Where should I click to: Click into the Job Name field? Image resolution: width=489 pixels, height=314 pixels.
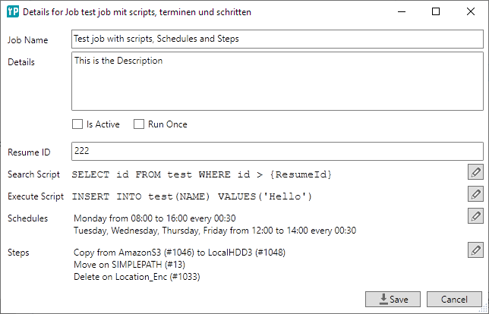(x=277, y=39)
